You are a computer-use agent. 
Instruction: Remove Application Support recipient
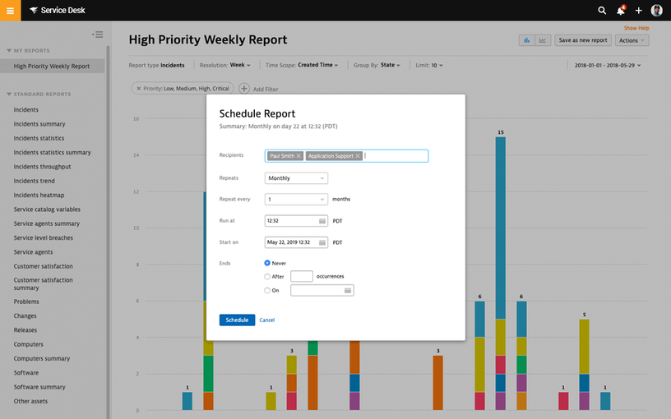pyautogui.click(x=358, y=155)
